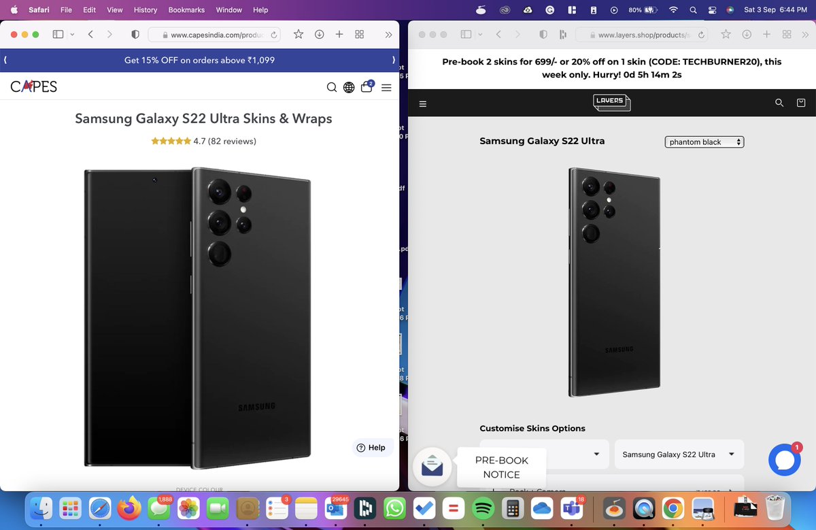816x530 pixels.
Task: Click the Get 15% OFF promo banner
Action: (x=199, y=60)
